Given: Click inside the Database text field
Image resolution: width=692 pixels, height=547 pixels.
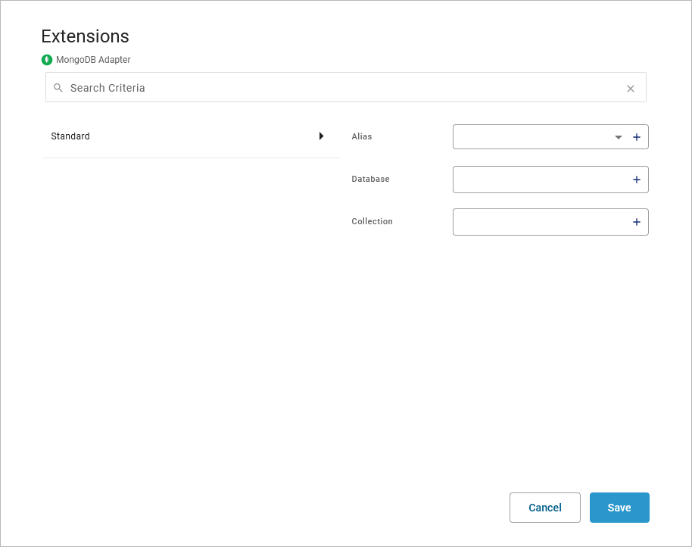Looking at the screenshot, I should click(x=539, y=180).
